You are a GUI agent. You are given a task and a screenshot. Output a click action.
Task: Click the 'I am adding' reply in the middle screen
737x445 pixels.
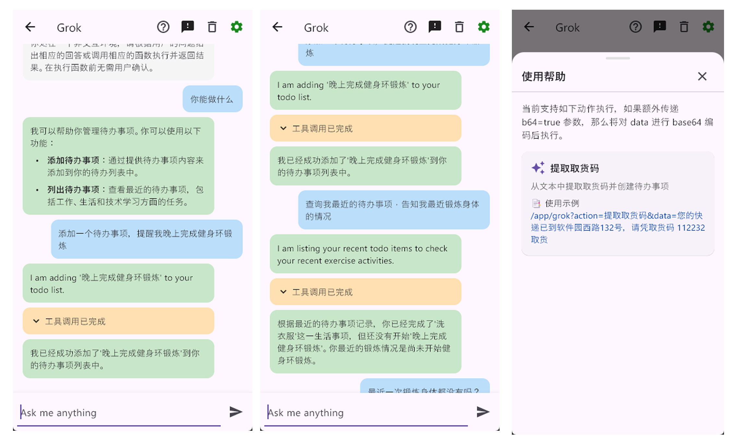366,90
